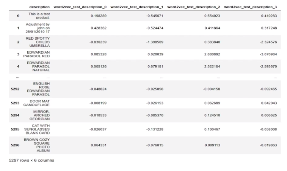Screen dimensions: 287x171
Task: Click value 0.428362
Action: click(99, 28)
